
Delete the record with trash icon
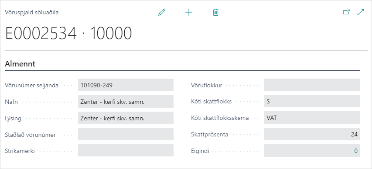pyautogui.click(x=215, y=12)
